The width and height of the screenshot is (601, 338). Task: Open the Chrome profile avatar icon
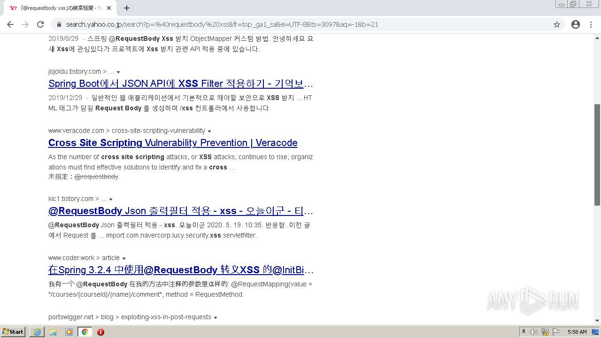point(576,24)
